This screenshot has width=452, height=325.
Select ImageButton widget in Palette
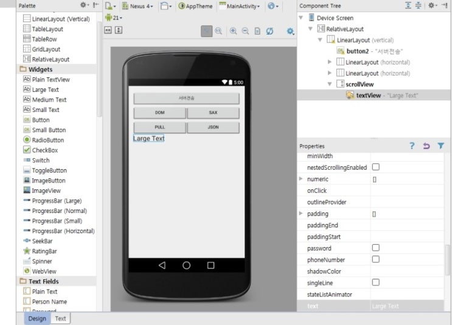pos(44,180)
